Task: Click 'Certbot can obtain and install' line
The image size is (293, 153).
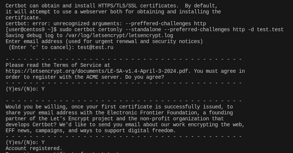Action: click(112, 6)
